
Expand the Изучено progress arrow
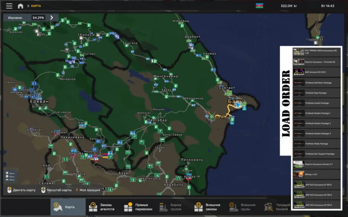[x=52, y=18]
